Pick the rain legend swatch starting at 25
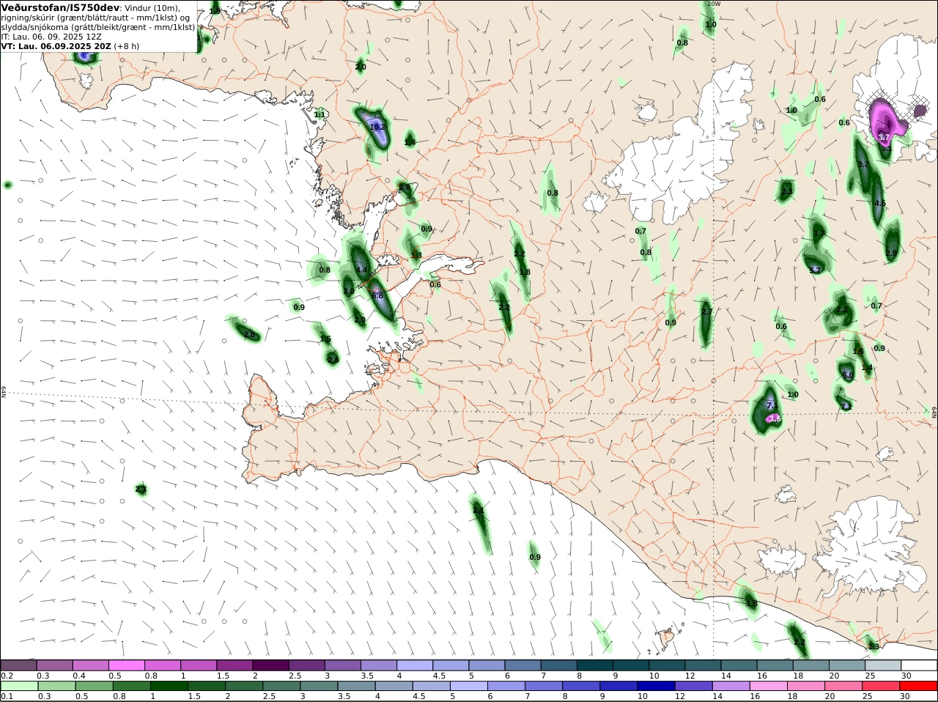 point(881,686)
